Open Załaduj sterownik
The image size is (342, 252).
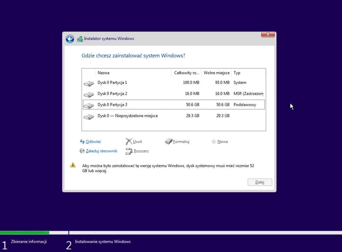click(x=101, y=151)
